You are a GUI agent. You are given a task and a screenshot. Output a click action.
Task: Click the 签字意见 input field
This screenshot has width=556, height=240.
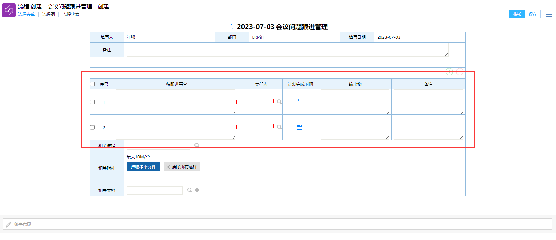click(x=278, y=224)
